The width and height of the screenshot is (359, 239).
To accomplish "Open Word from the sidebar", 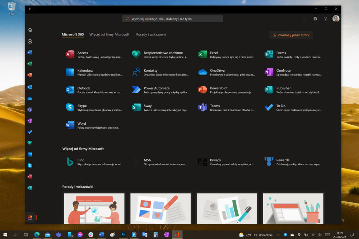I will pyautogui.click(x=30, y=52).
